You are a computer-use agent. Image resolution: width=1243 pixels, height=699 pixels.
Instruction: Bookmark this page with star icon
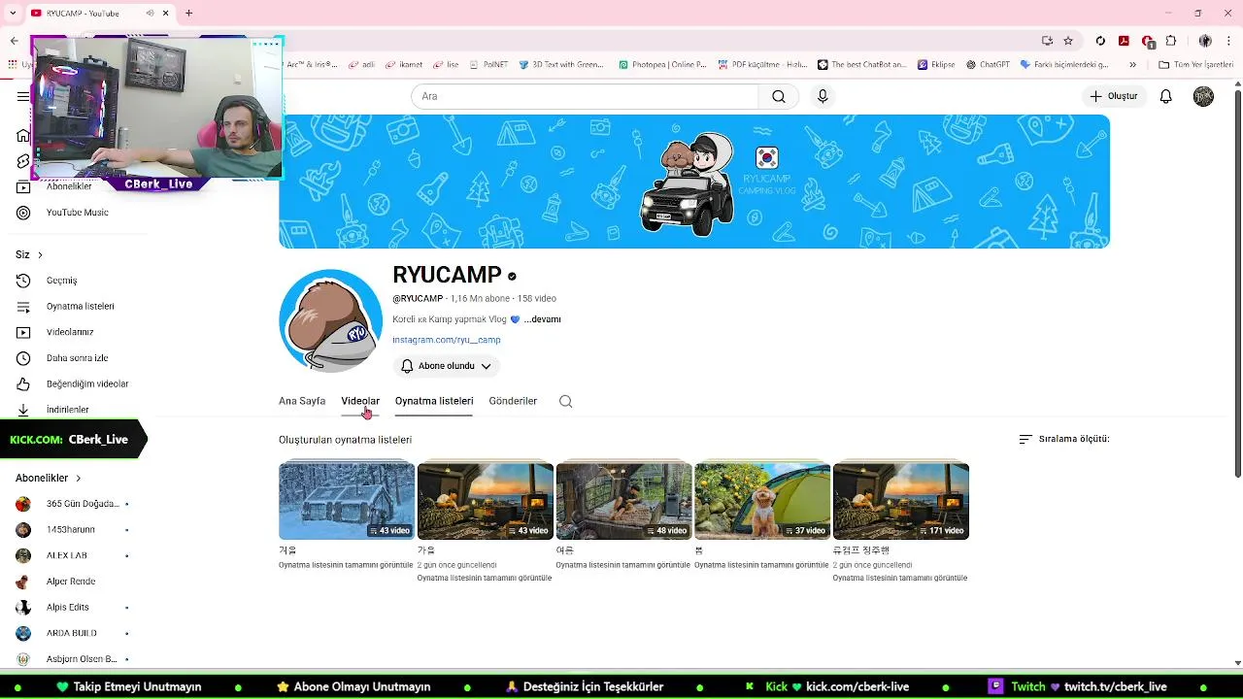click(1068, 41)
